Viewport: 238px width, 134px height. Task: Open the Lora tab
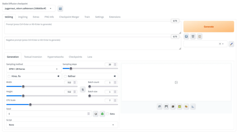[x=90, y=57]
